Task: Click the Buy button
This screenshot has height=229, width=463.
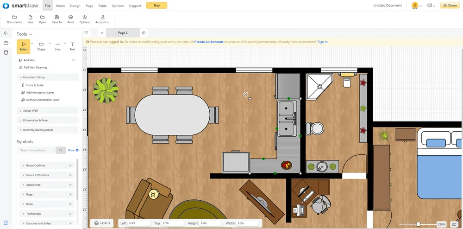Action: coord(156,6)
